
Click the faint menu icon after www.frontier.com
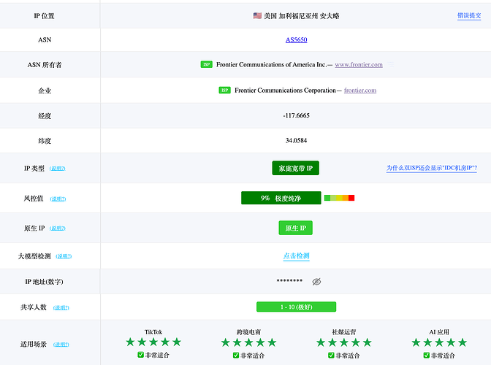point(391,64)
